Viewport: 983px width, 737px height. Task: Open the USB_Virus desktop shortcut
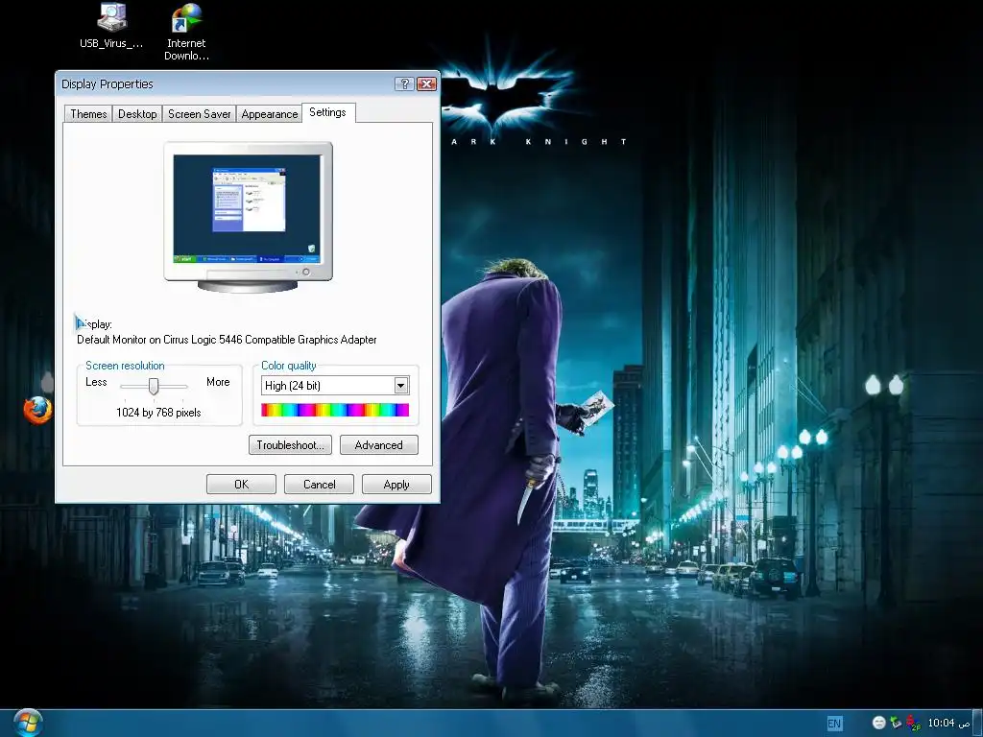(111, 26)
